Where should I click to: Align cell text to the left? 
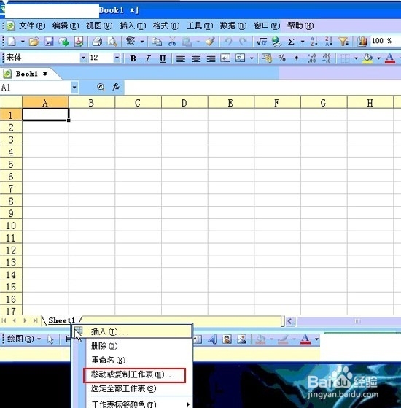point(181,58)
